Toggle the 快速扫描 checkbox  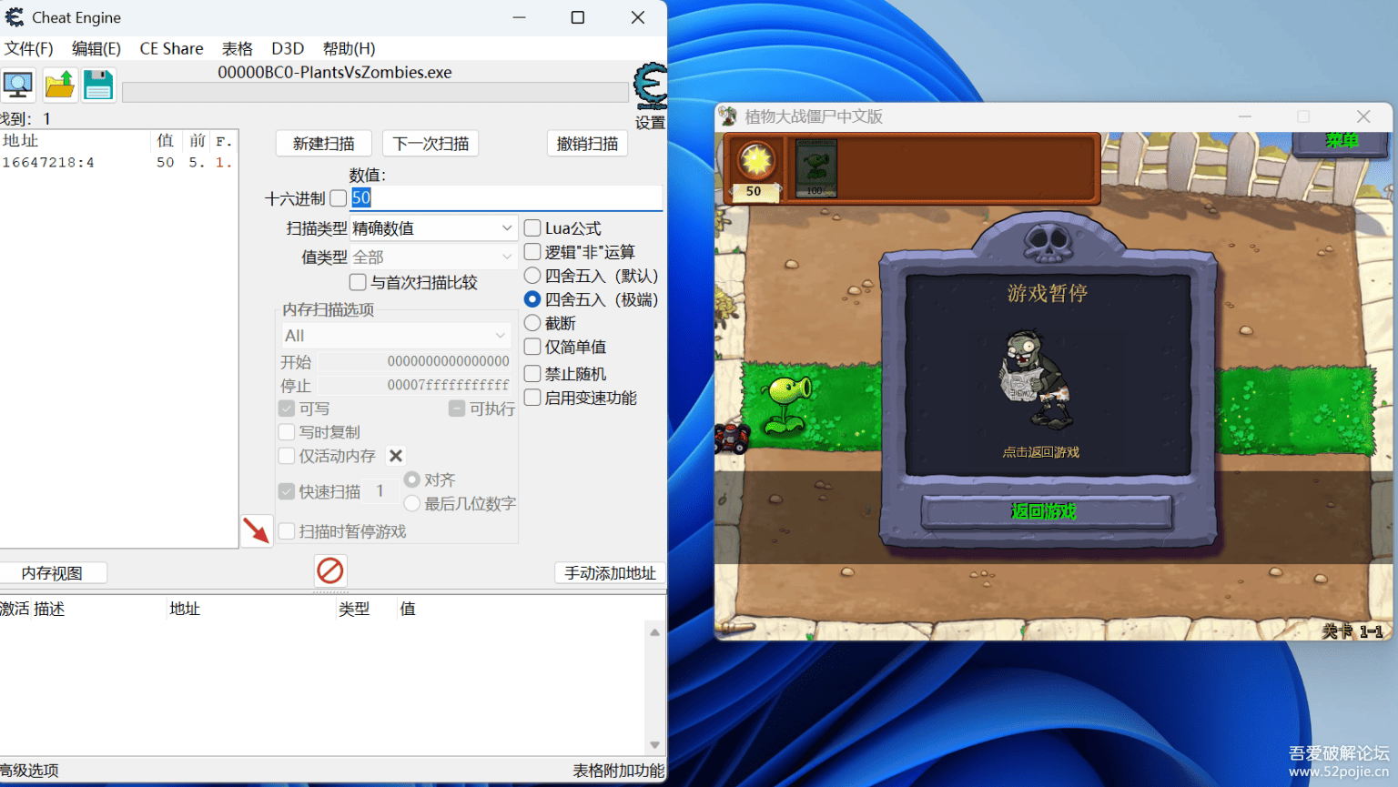click(x=287, y=491)
